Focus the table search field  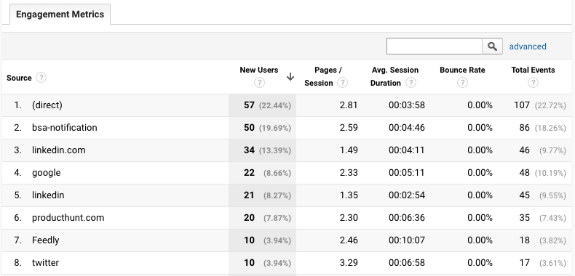click(435, 46)
